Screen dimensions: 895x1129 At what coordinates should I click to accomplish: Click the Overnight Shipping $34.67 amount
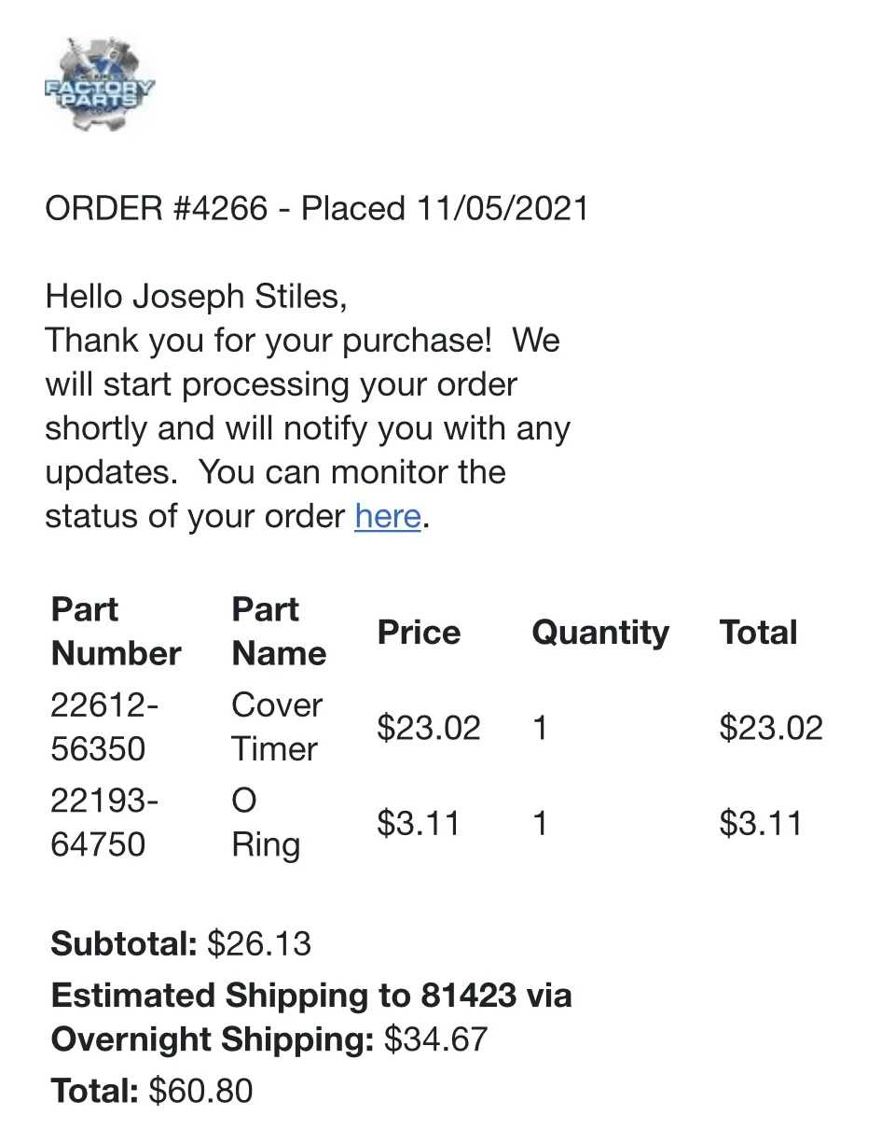tap(435, 1039)
